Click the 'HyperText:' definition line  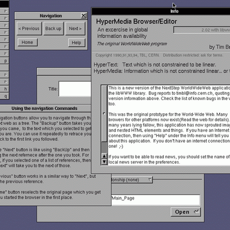click(155, 65)
